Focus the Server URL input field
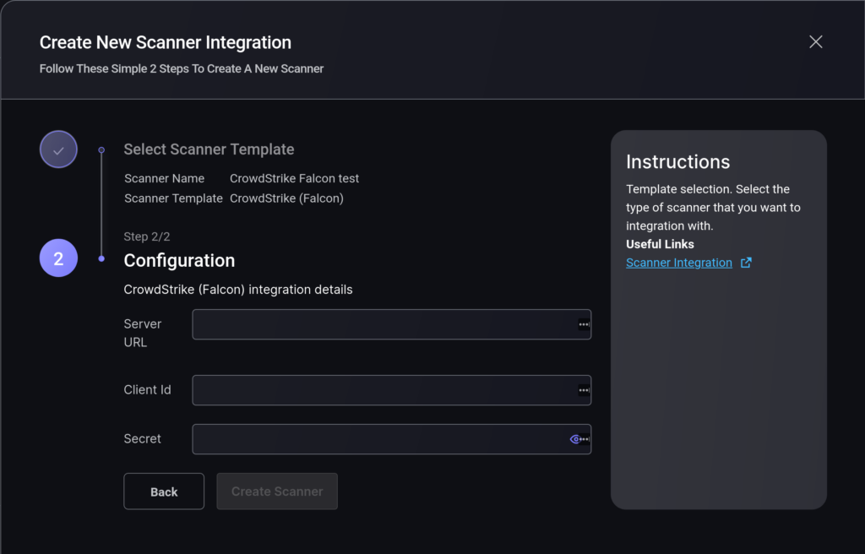Viewport: 865px width, 554px height. coord(392,324)
